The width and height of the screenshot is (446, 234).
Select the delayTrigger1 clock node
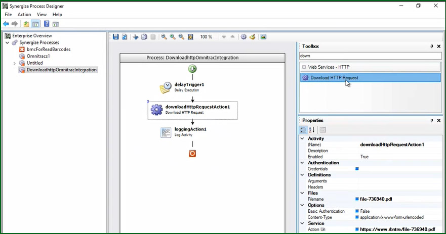pyautogui.click(x=166, y=87)
